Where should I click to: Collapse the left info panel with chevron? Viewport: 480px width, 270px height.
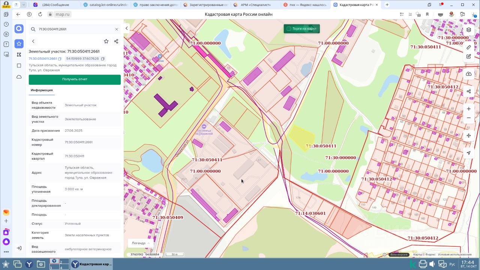pyautogui.click(x=127, y=28)
